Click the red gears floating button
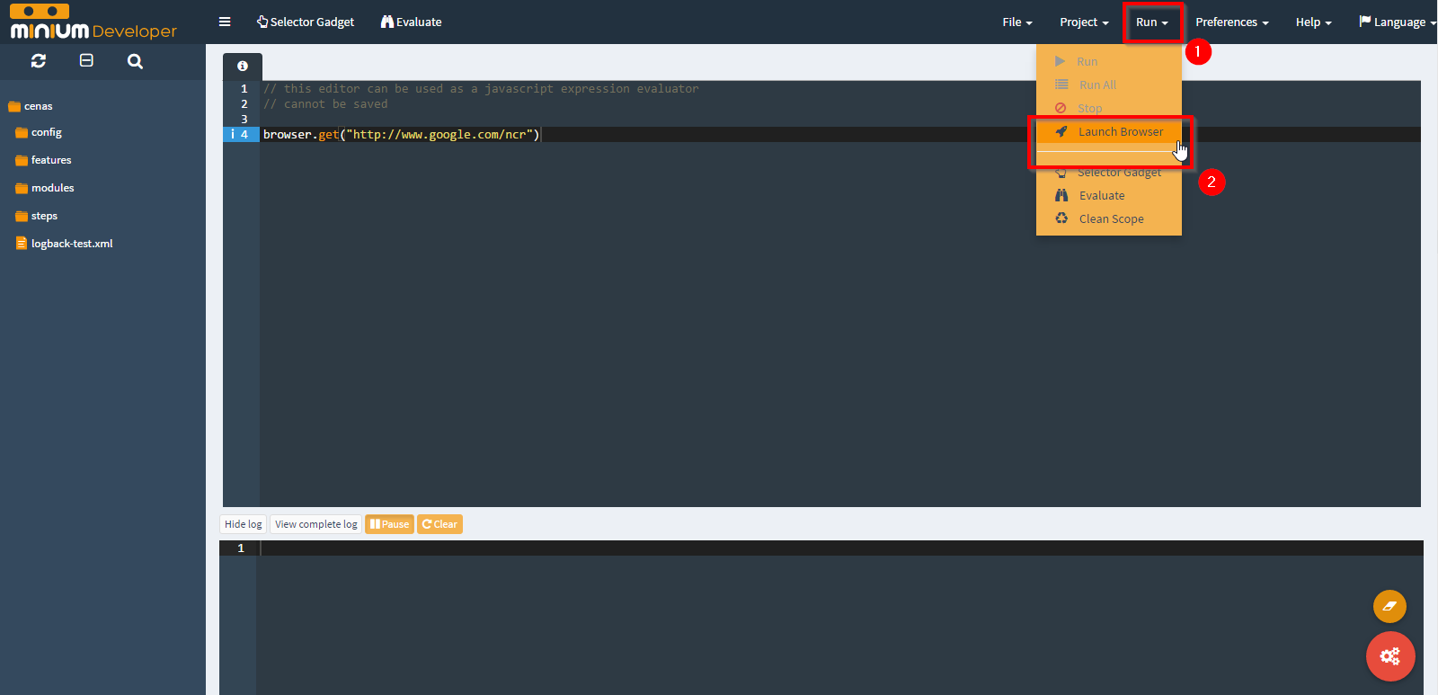This screenshot has height=695, width=1438. tap(1390, 656)
